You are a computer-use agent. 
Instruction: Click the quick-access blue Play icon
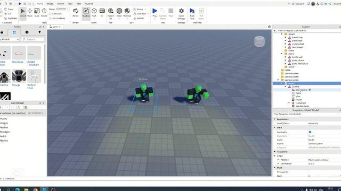coord(20,4)
